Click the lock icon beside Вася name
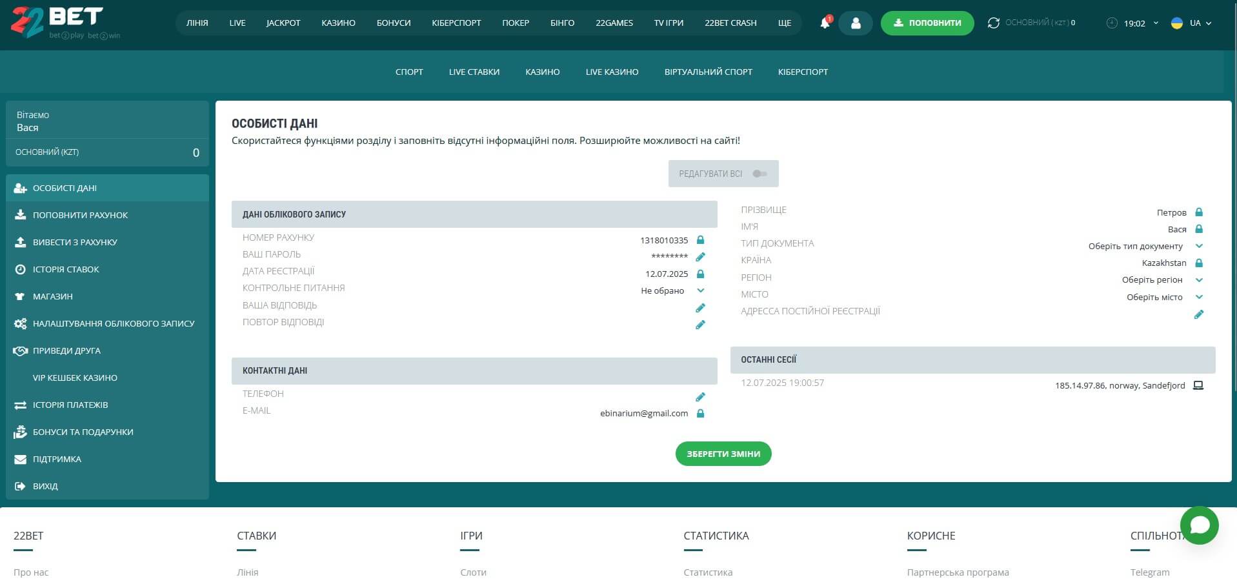Viewport: 1237px width, 586px height. (x=1199, y=229)
